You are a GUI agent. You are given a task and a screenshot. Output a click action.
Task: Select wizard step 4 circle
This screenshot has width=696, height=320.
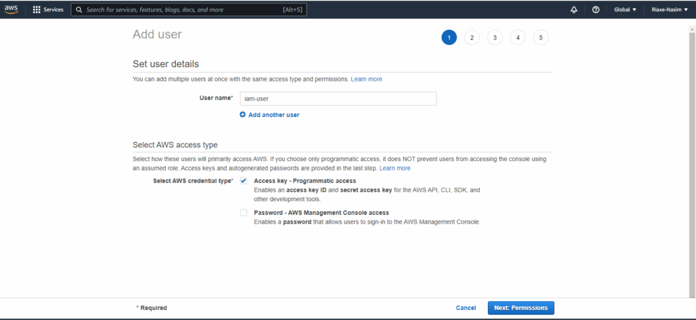(518, 37)
